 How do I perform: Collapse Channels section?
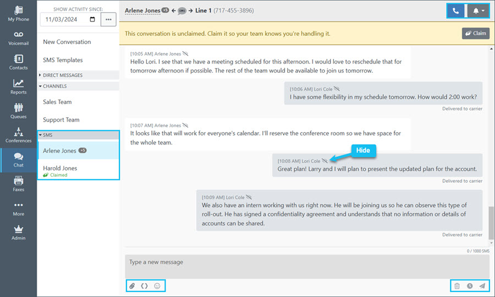tap(78, 86)
